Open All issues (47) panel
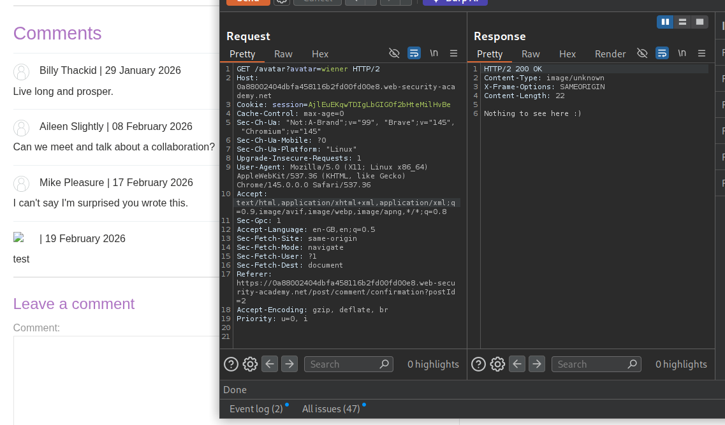 [331, 408]
